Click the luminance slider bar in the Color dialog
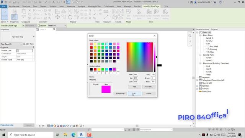245x138 pixels. 155,57
